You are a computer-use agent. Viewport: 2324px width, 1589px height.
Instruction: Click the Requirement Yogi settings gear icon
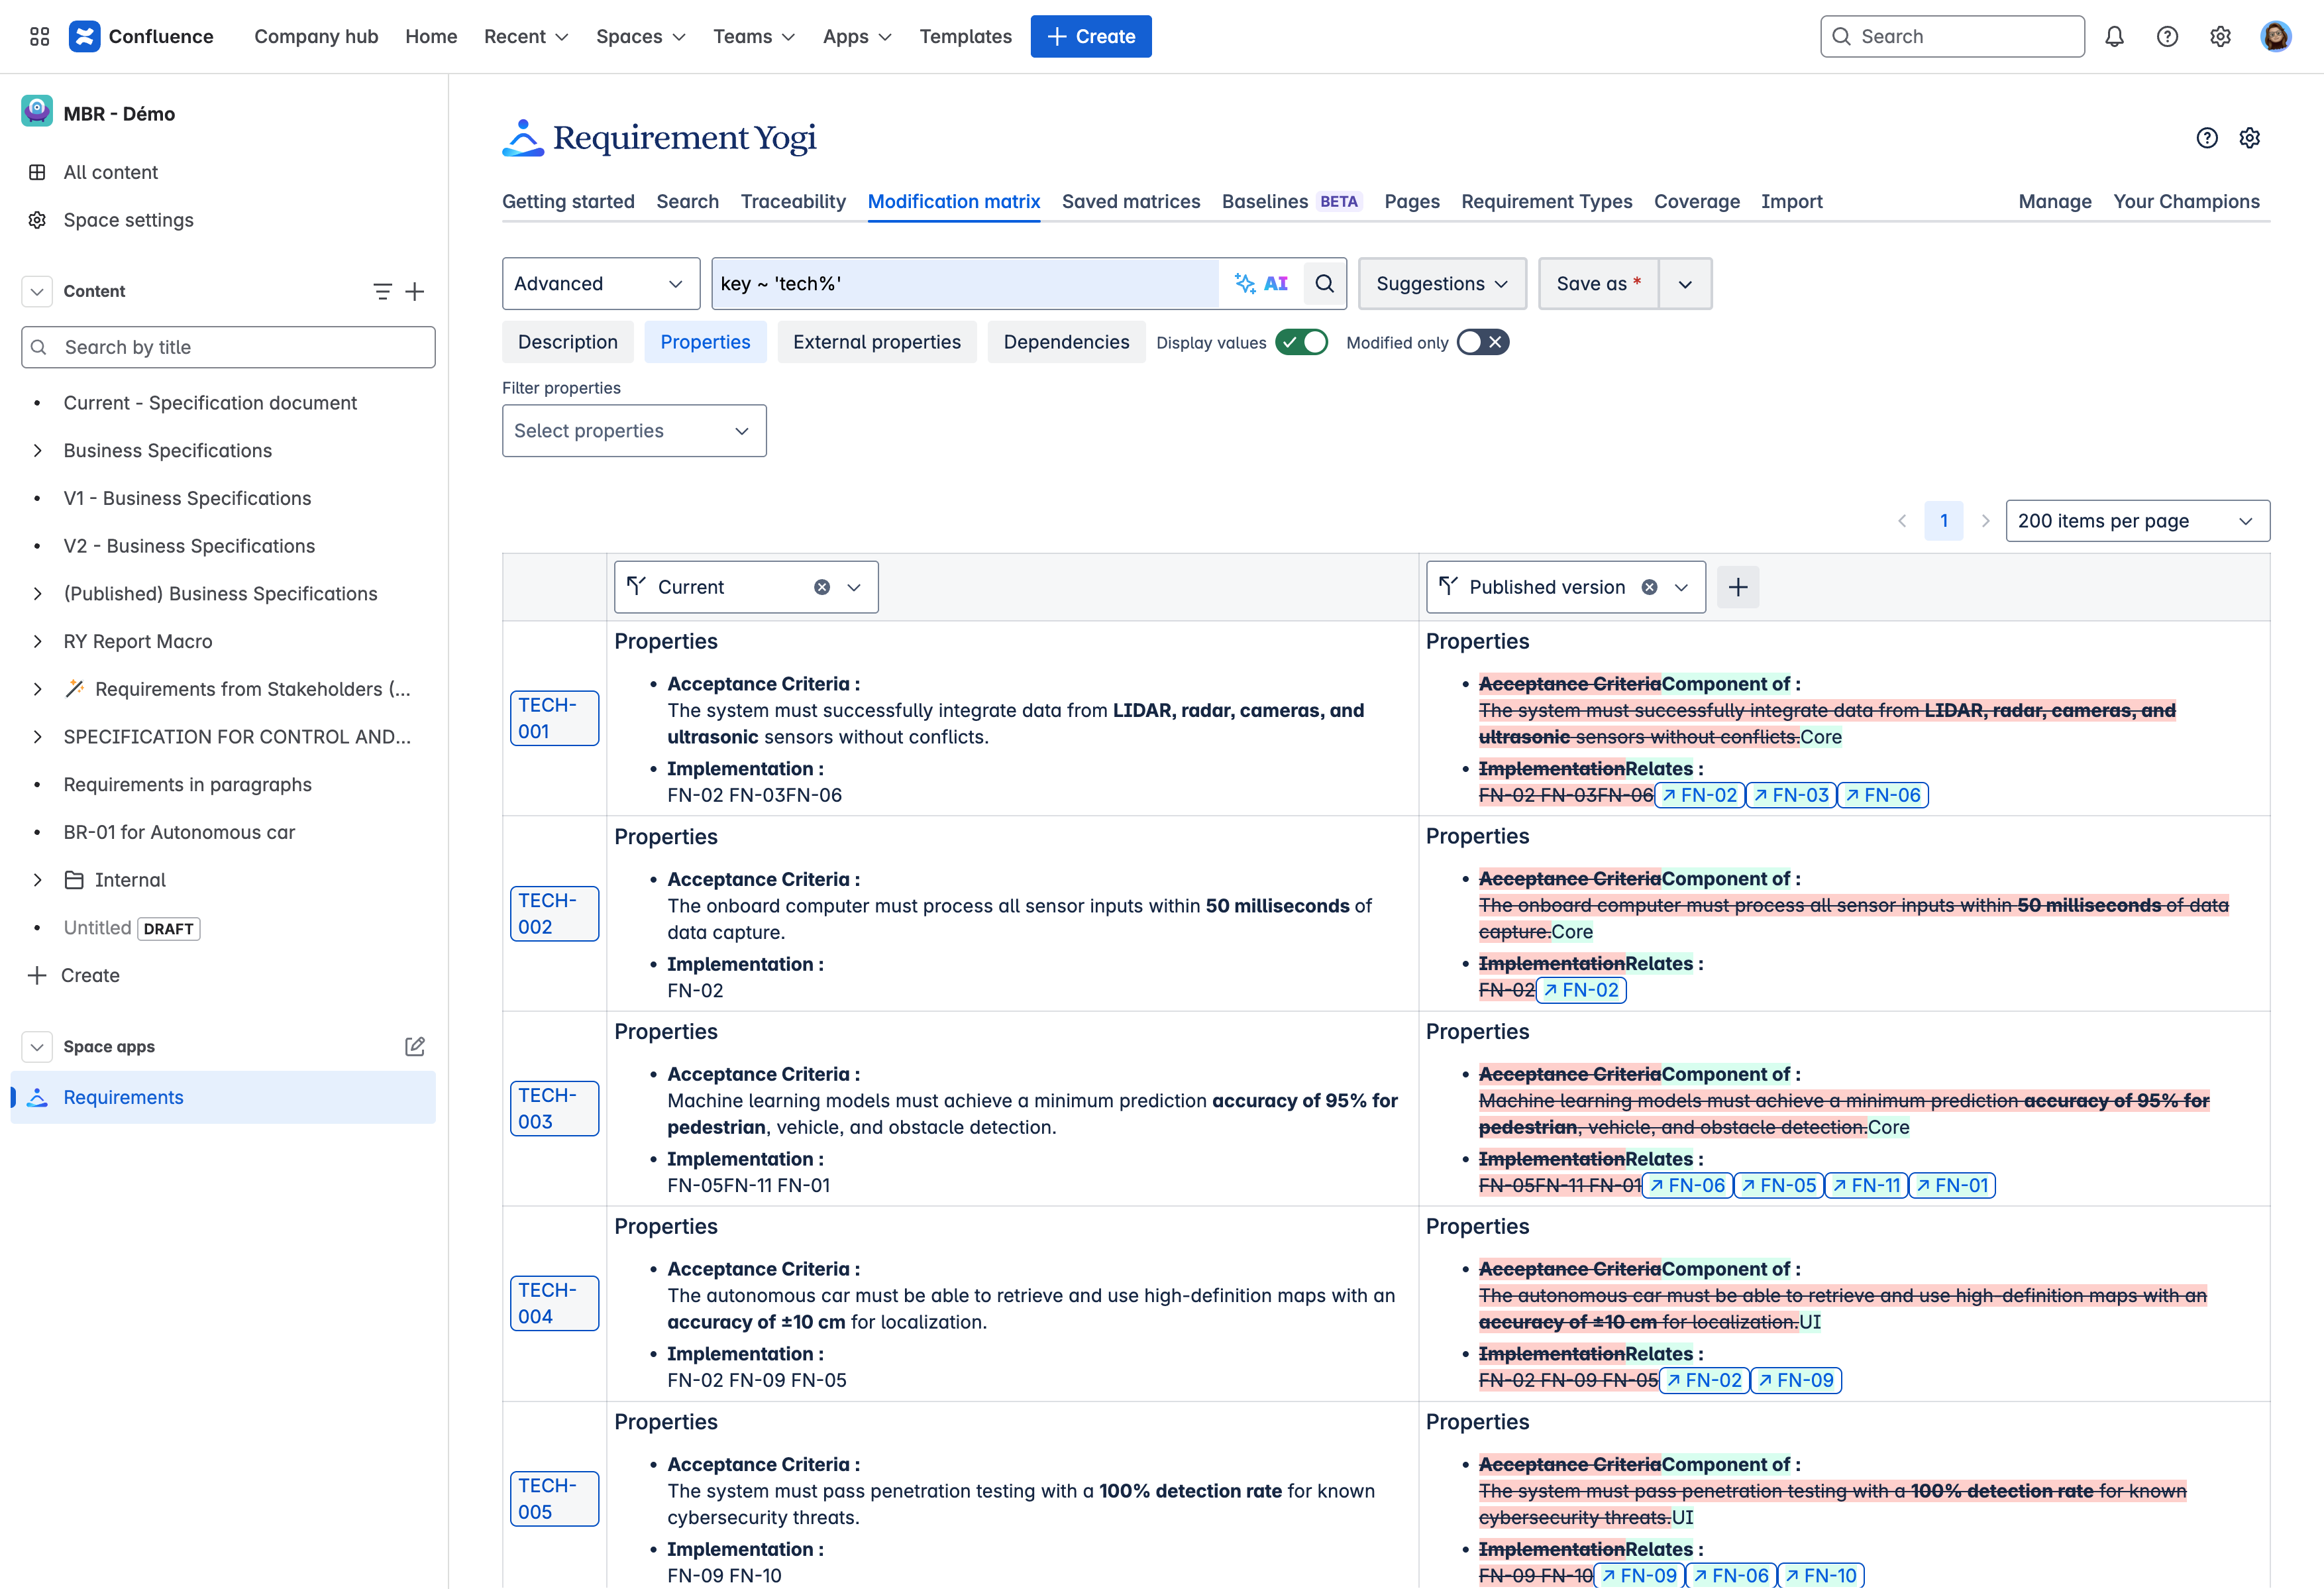[2249, 138]
